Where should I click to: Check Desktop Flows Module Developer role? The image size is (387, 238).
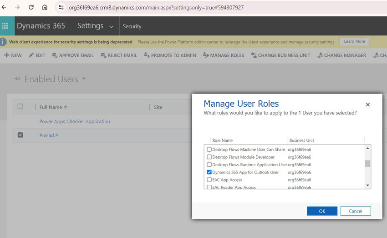coord(209,157)
